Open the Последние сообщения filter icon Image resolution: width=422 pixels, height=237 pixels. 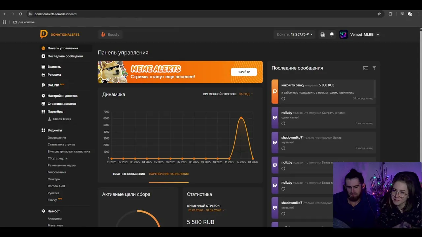pyautogui.click(x=374, y=68)
